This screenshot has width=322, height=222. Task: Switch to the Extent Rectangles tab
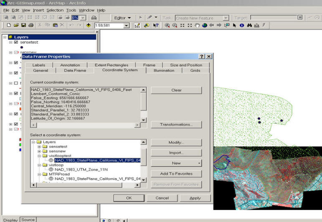click(x=112, y=65)
